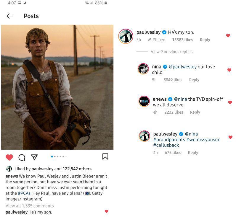
Task: Toggle like on nina's "our love child" reply
Action: 229,70
